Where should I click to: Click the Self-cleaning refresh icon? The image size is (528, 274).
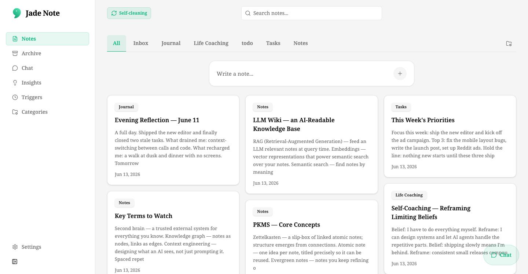114,13
